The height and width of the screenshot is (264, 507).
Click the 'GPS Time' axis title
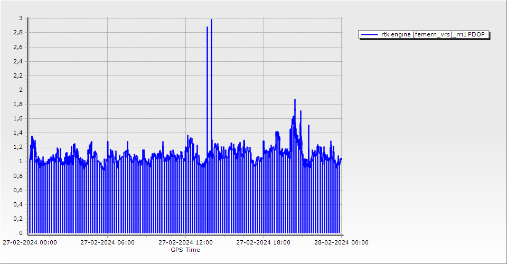point(185,250)
